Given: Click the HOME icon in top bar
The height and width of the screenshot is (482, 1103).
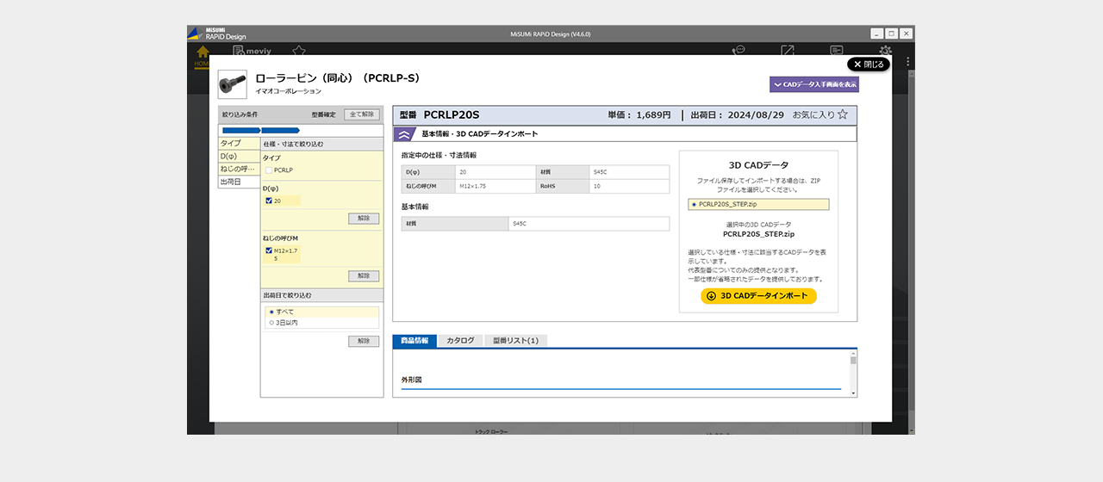Looking at the screenshot, I should coord(203,53).
